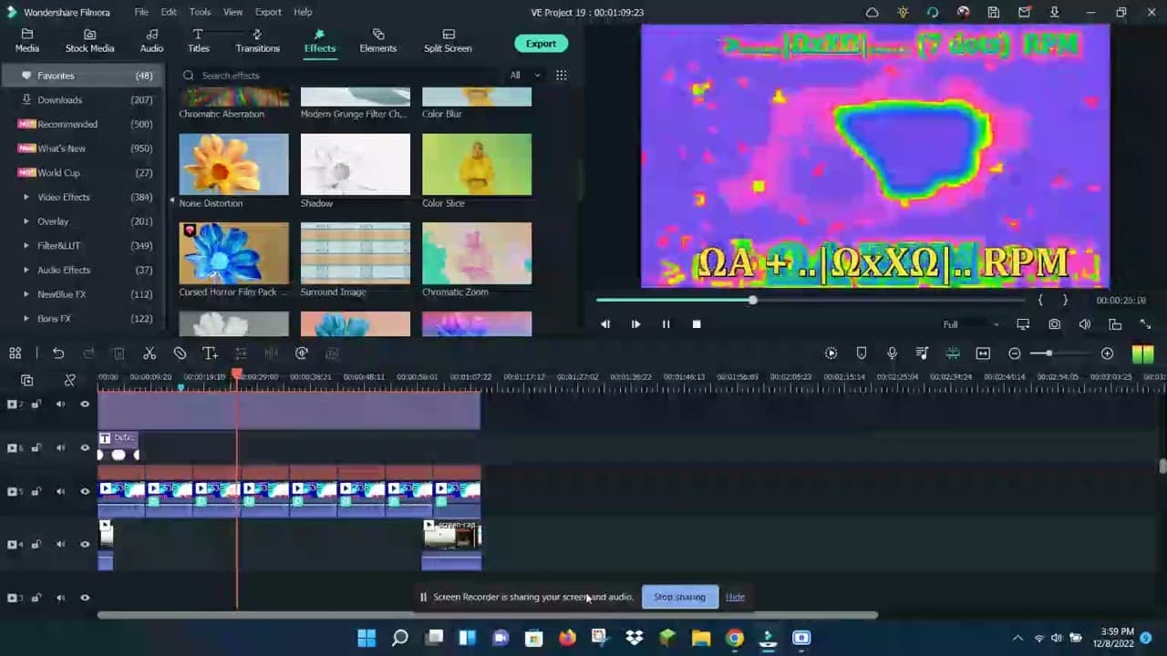
Task: Click the Undo arrow in the timeline toolbar
Action: click(x=58, y=354)
